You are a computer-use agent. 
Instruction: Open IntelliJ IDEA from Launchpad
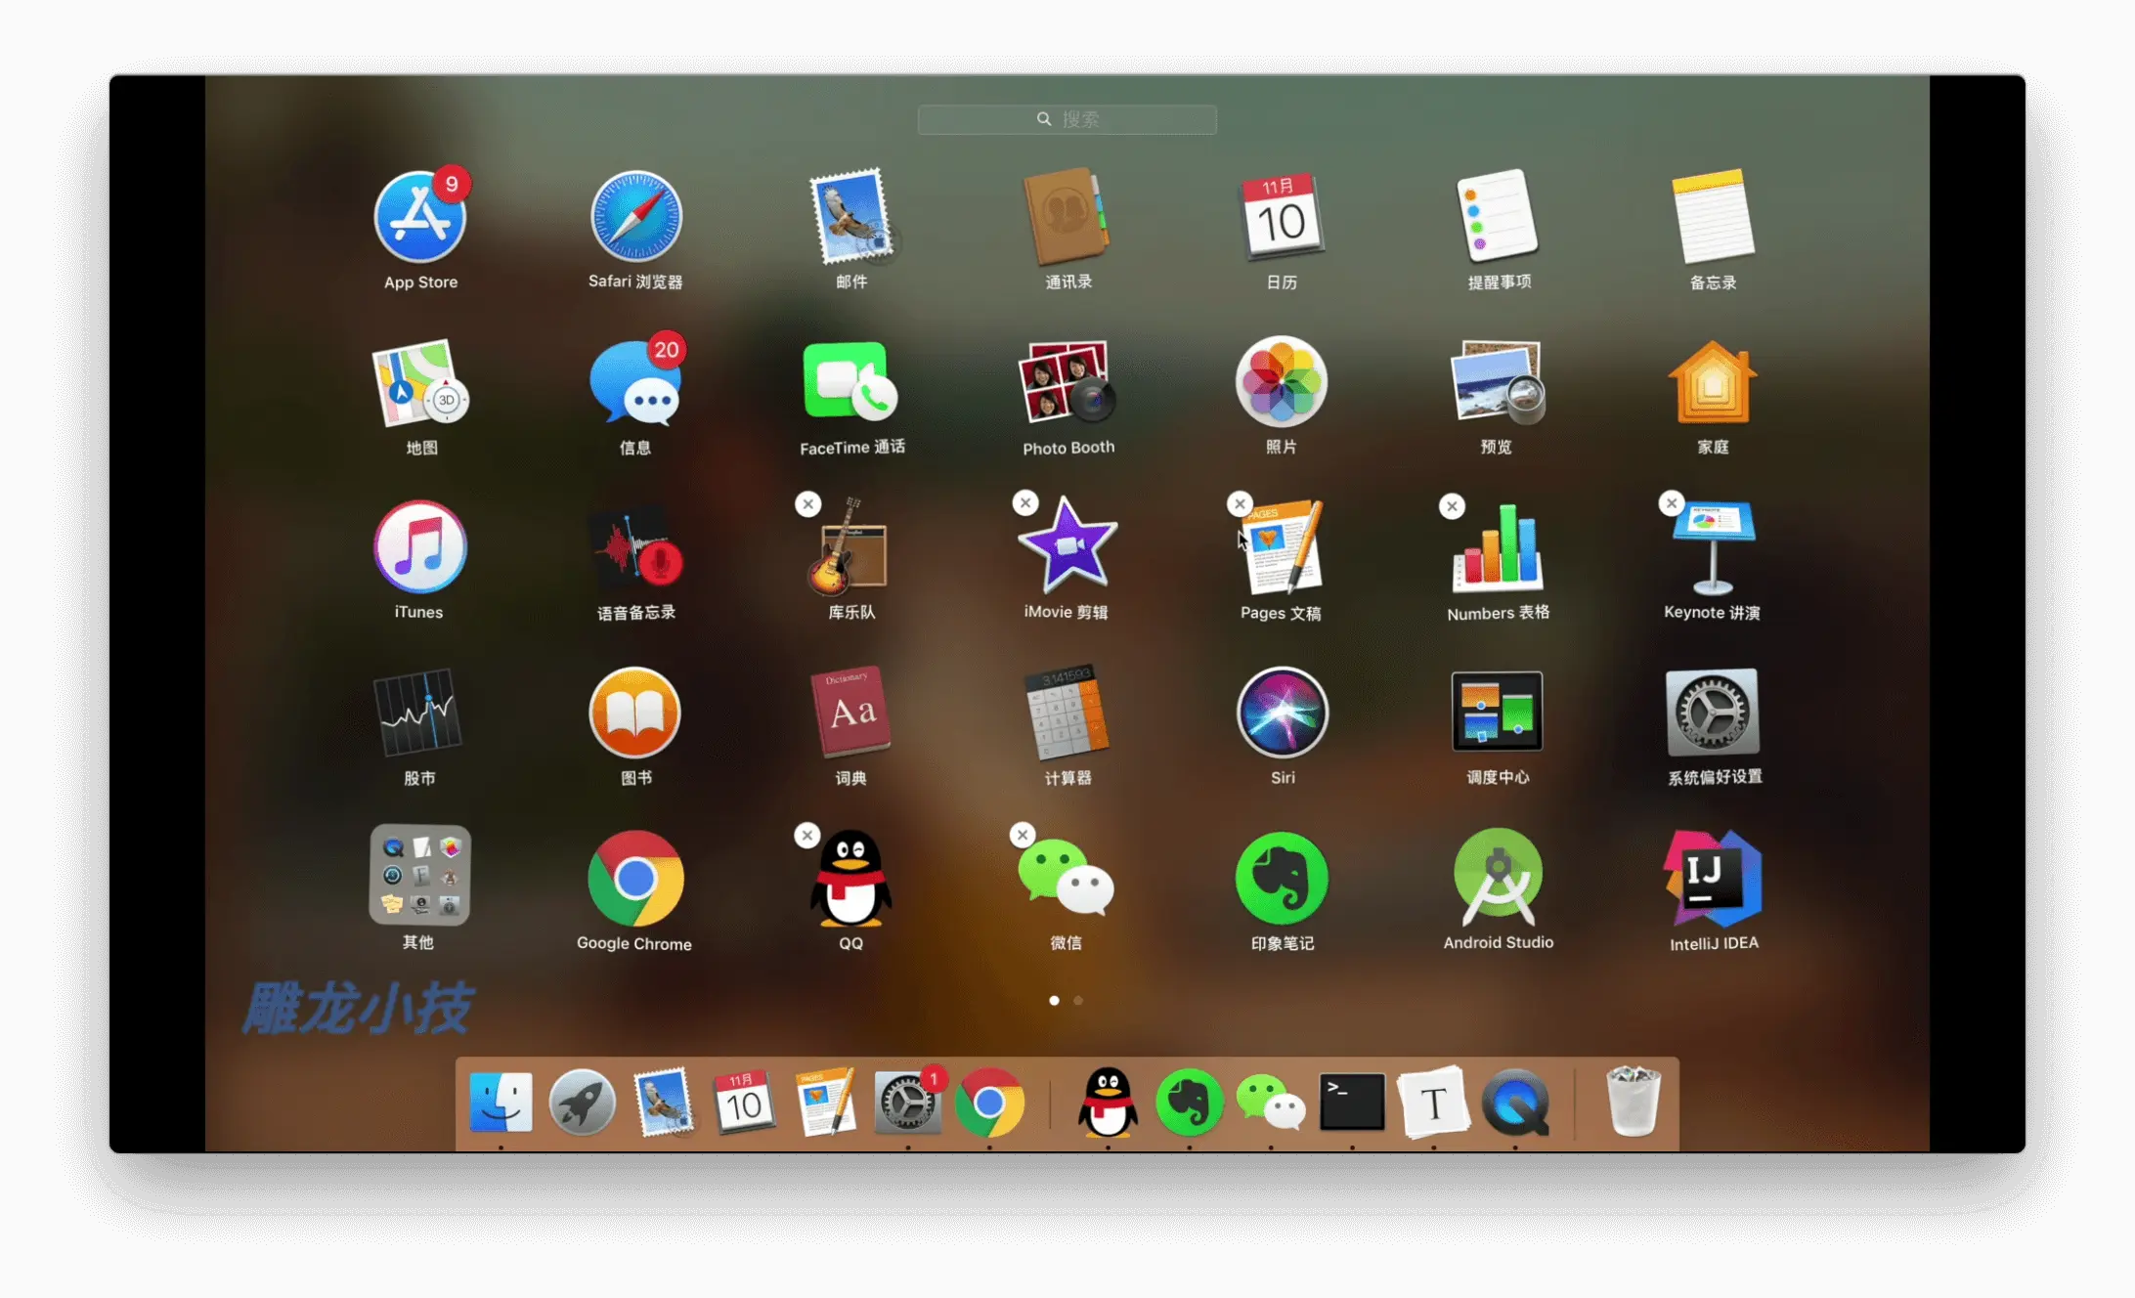[x=1713, y=878]
